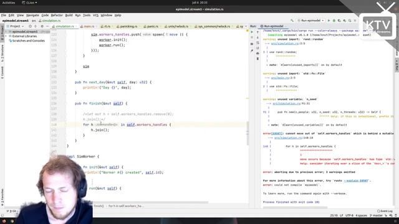399x224 pixels.
Task: Run epimodel with the green play button
Action: pyautogui.click(x=329, y=21)
